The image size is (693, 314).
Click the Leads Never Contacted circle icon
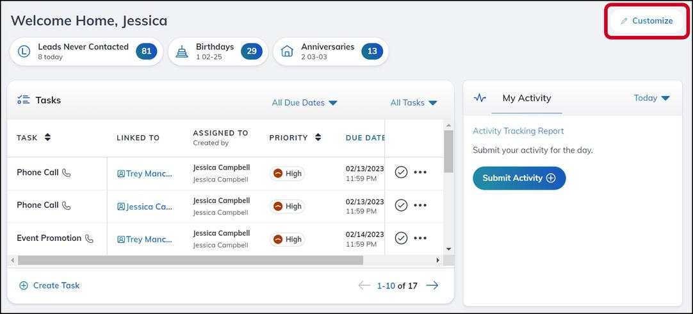[x=24, y=51]
